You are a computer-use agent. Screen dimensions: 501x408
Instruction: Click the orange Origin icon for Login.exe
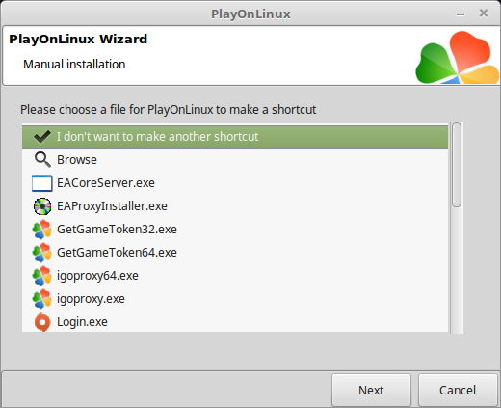42,322
